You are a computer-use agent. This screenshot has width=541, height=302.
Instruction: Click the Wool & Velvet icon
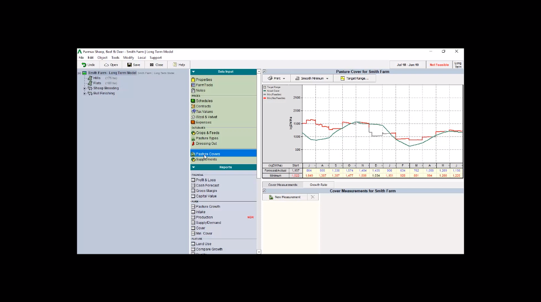pyautogui.click(x=193, y=117)
